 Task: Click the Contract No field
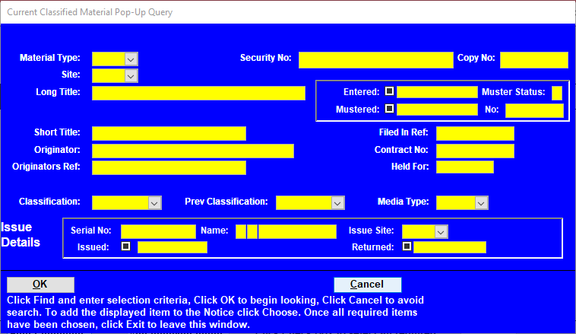click(475, 150)
